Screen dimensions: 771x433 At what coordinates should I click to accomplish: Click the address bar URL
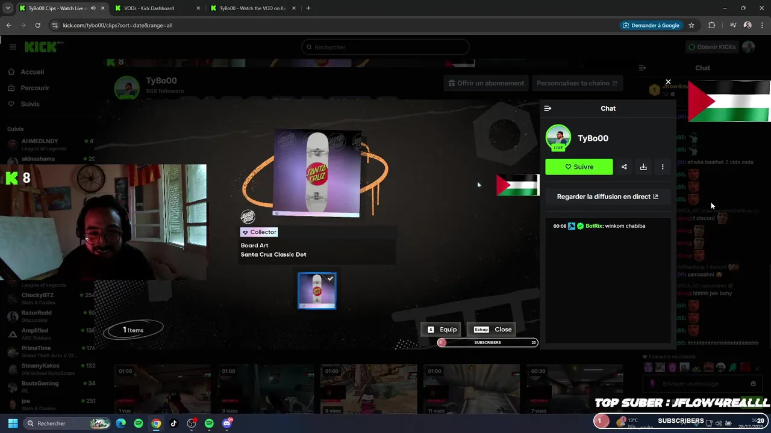[117, 25]
